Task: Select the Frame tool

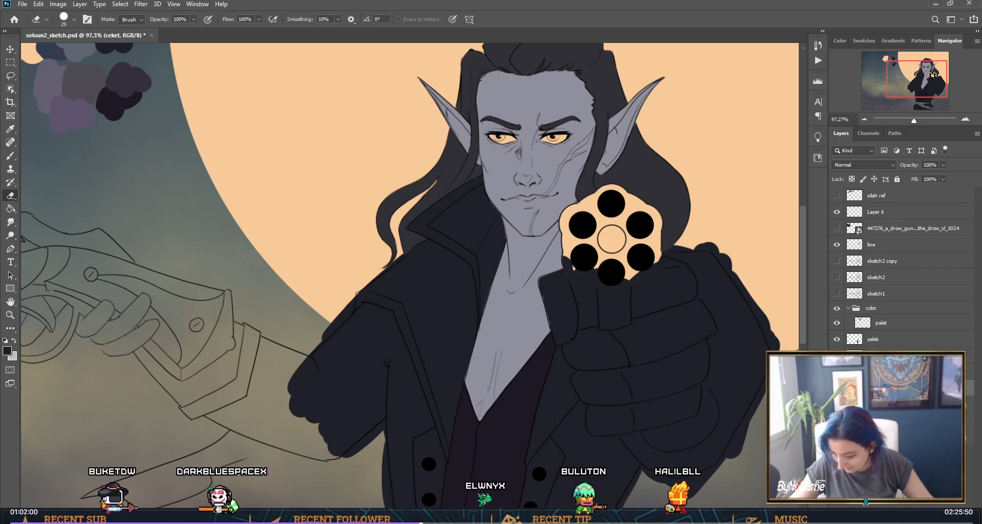Action: pyautogui.click(x=10, y=116)
